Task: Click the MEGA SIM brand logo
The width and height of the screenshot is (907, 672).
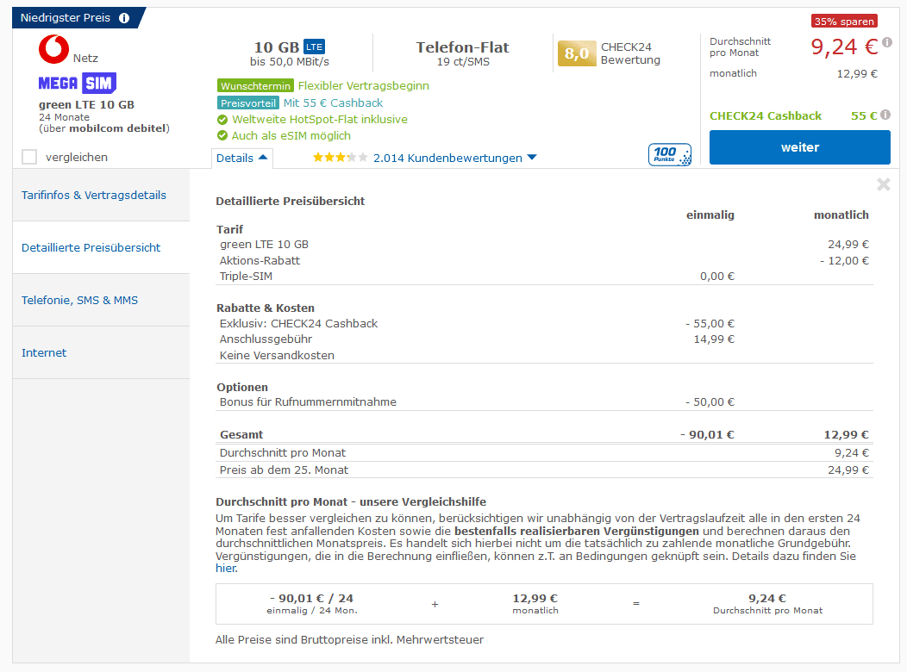Action: (77, 84)
